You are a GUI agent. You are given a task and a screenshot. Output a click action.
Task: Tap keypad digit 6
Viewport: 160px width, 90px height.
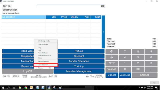point(151,57)
